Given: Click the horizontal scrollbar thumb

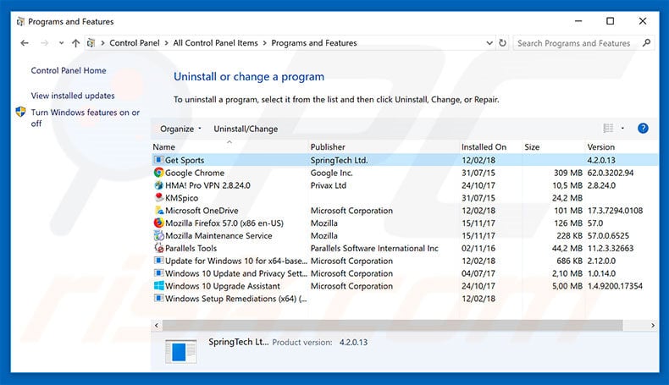Looking at the screenshot, I should (x=393, y=325).
